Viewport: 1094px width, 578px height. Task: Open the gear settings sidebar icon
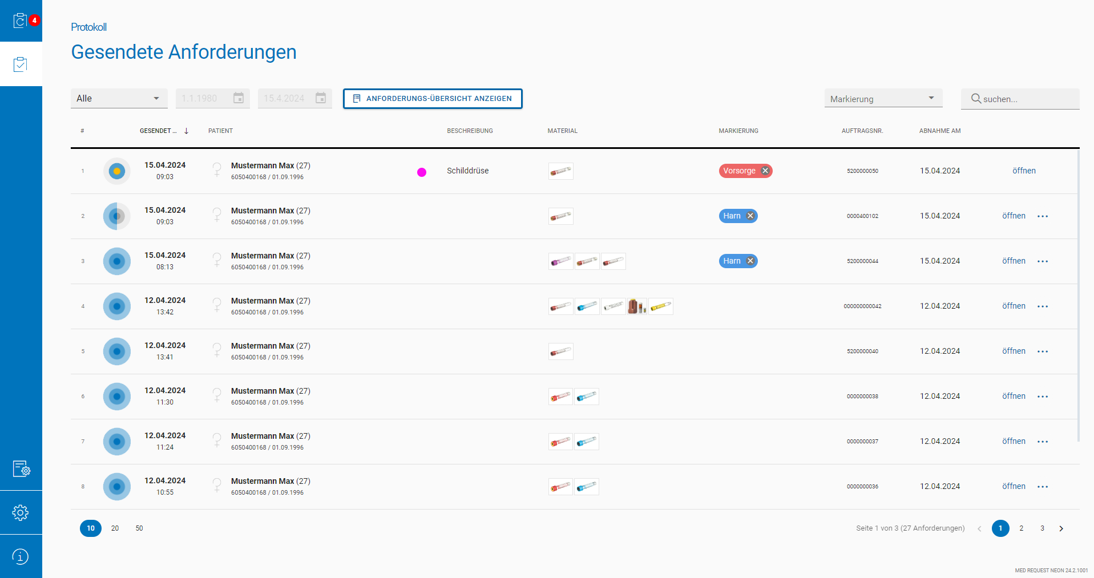point(21,512)
